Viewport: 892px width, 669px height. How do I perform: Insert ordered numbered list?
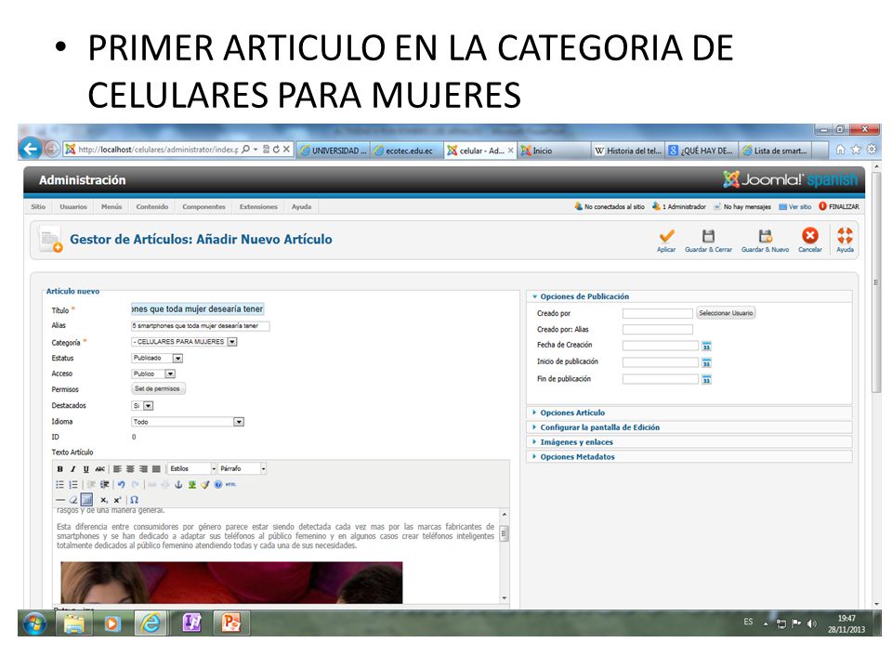[73, 485]
